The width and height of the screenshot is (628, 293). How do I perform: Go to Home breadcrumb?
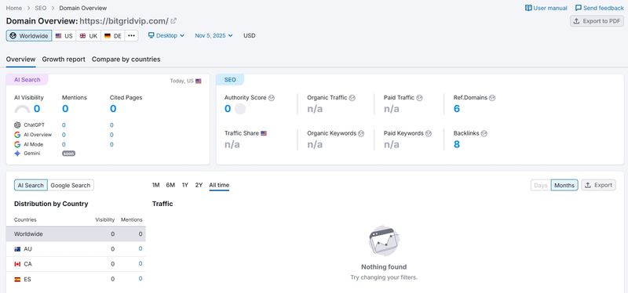tap(13, 8)
